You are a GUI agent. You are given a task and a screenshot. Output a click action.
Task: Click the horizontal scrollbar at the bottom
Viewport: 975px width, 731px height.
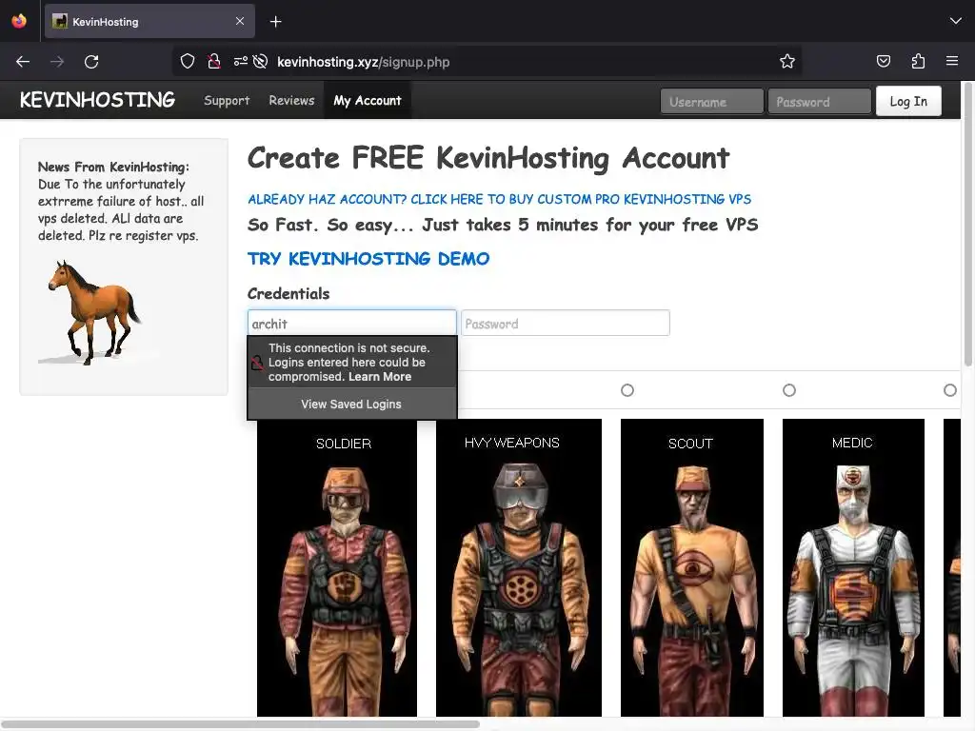click(x=240, y=724)
